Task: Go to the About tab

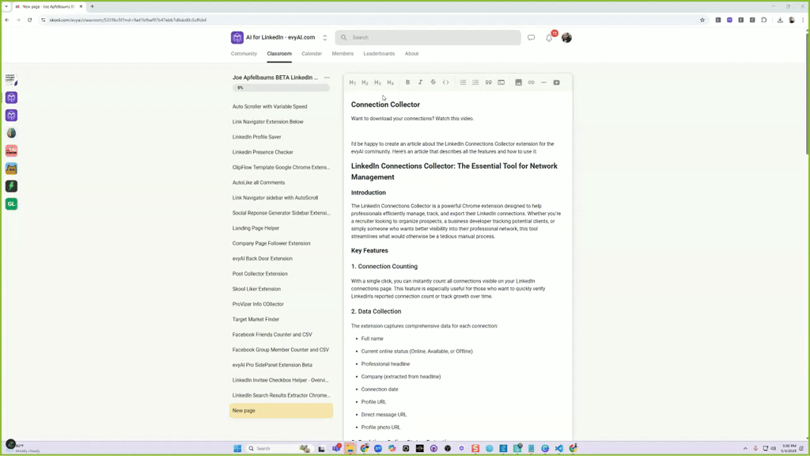Action: pos(411,54)
